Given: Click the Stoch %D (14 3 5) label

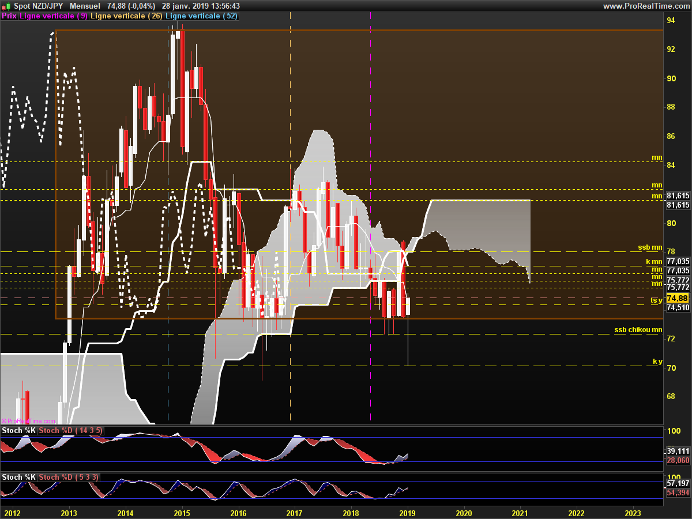Looking at the screenshot, I should 70,430.
